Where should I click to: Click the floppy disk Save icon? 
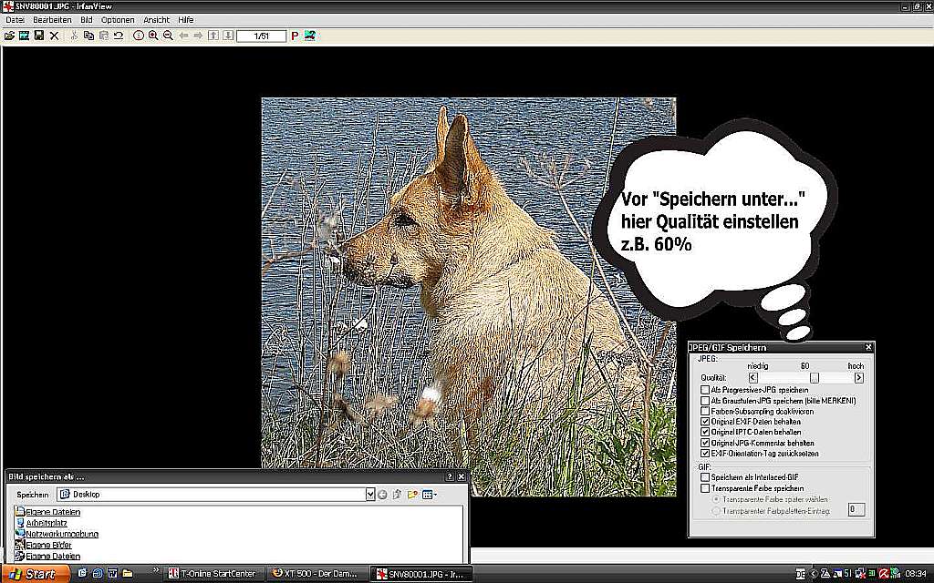(x=38, y=36)
